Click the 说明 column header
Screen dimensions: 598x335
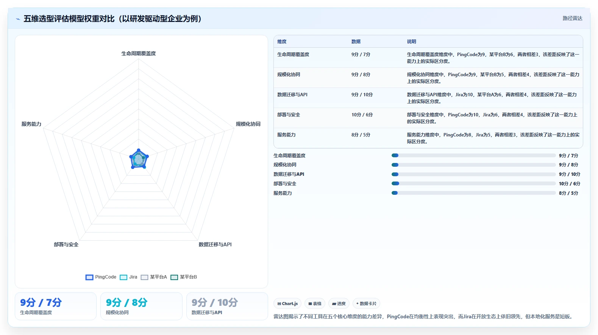pyautogui.click(x=412, y=42)
